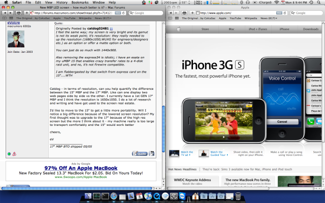Add bookmark in the Mac Forums window
325x203 pixels.
click(26, 13)
